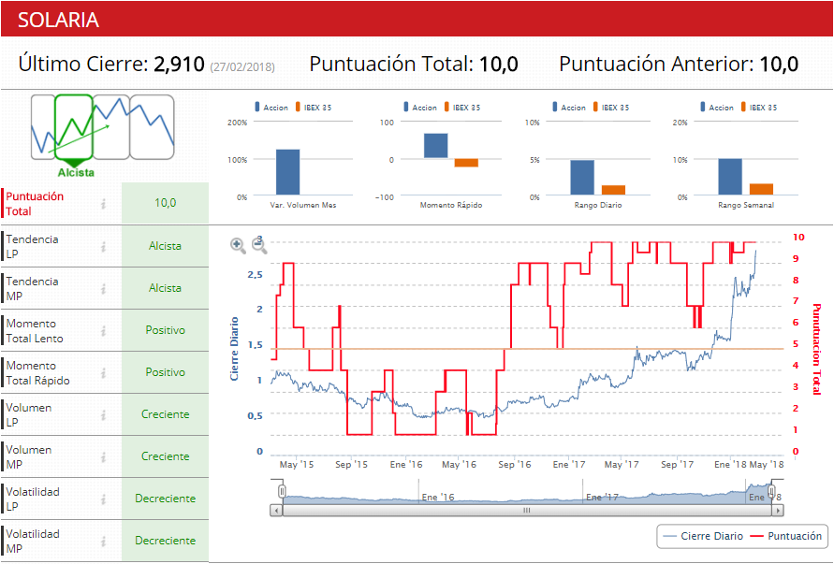Click the zoom-out magnifier on chart
The image size is (834, 564).
coord(259,245)
